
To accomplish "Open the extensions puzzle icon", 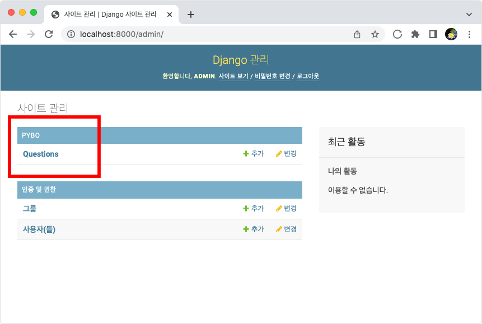I will (415, 34).
